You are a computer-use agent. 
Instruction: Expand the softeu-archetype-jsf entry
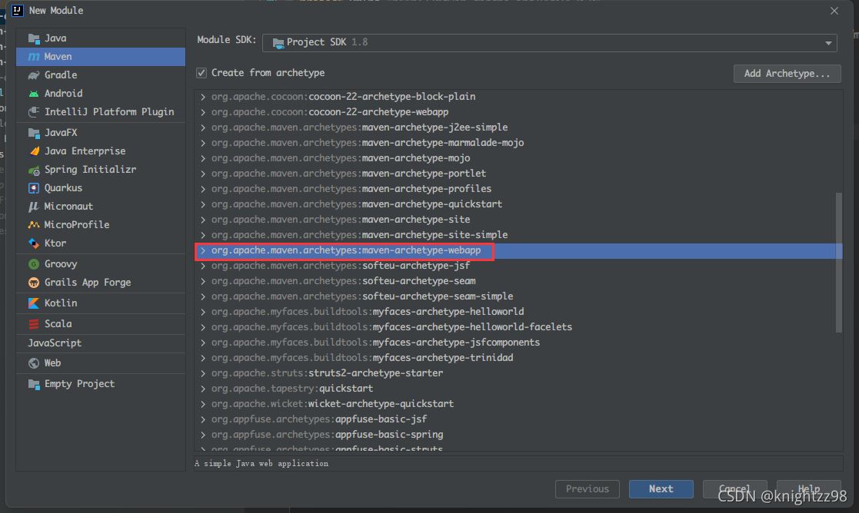[203, 266]
